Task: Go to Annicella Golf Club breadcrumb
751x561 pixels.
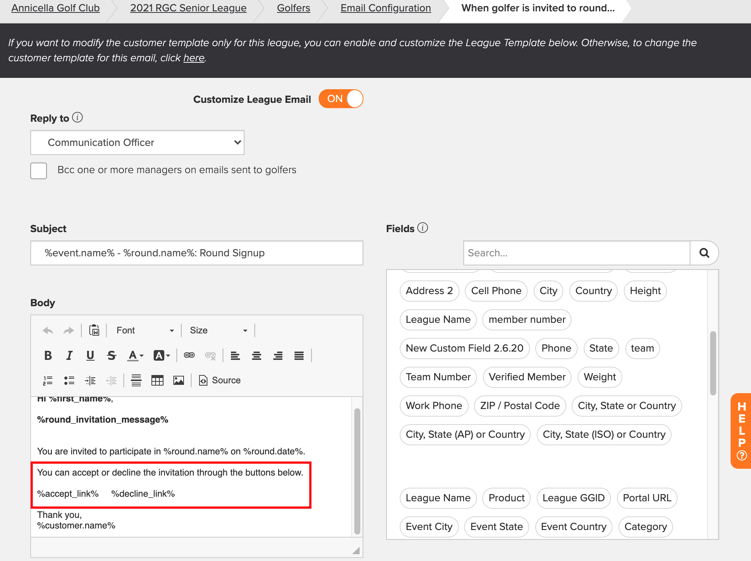Action: tap(56, 8)
